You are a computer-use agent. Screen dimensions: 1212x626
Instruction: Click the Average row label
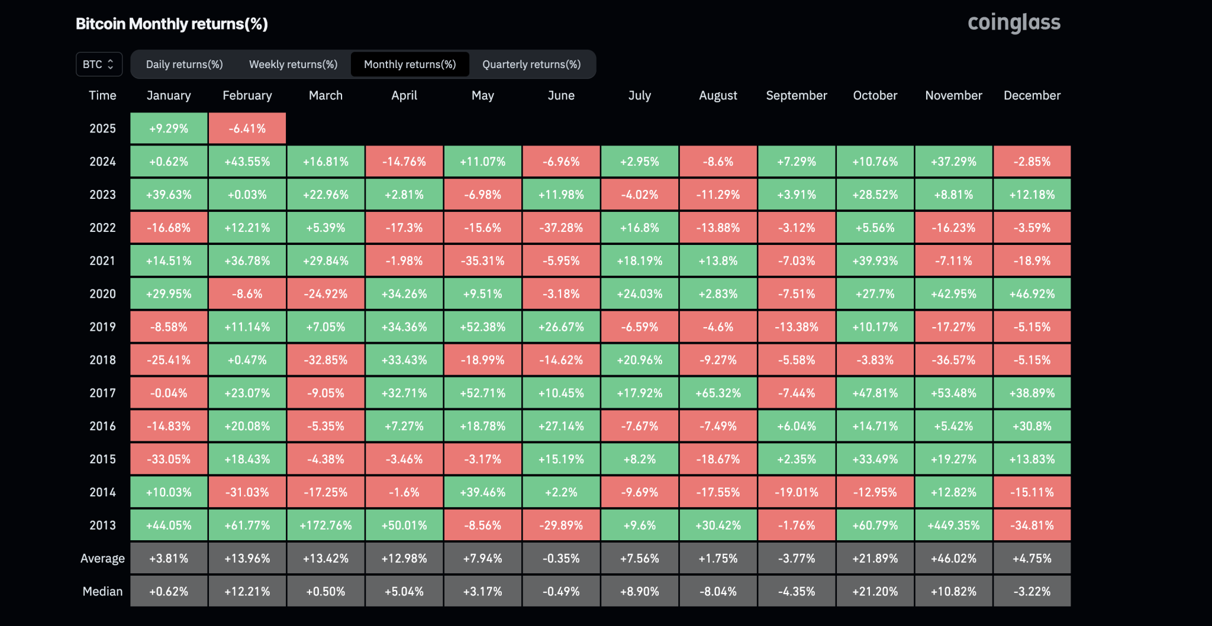tap(102, 559)
